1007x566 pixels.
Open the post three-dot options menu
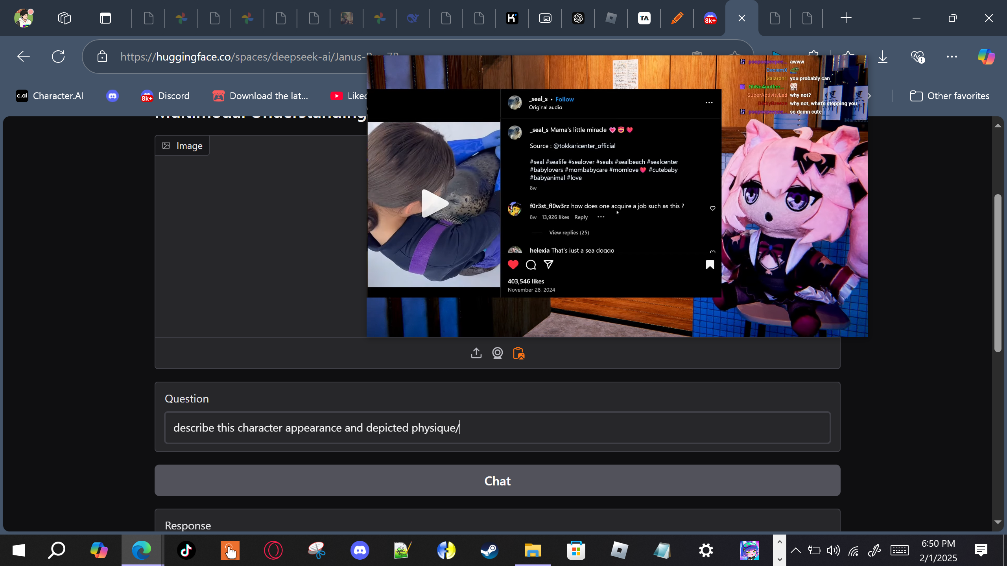click(709, 103)
